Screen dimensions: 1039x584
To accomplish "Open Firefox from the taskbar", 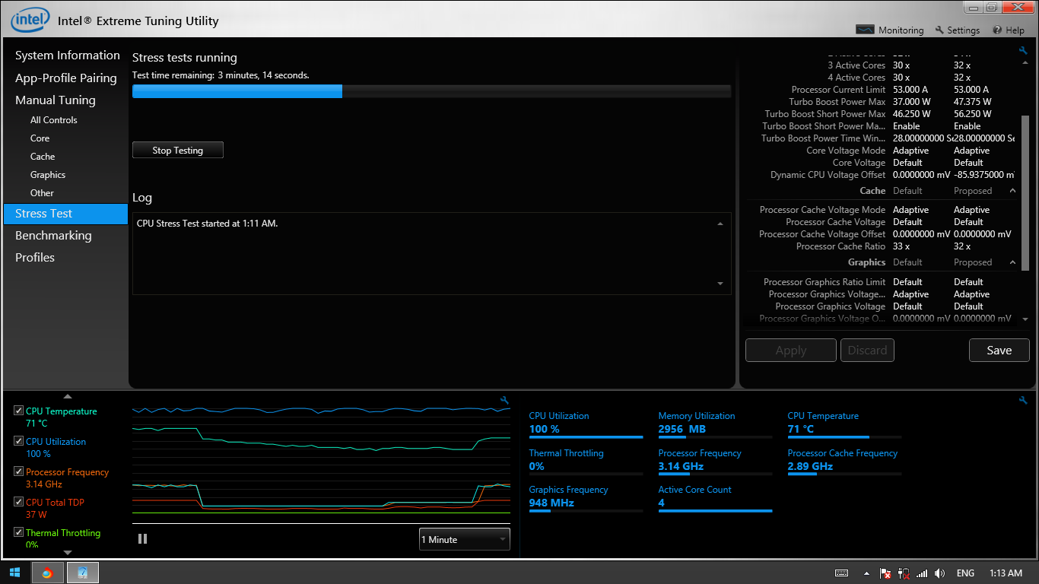I will (47, 573).
